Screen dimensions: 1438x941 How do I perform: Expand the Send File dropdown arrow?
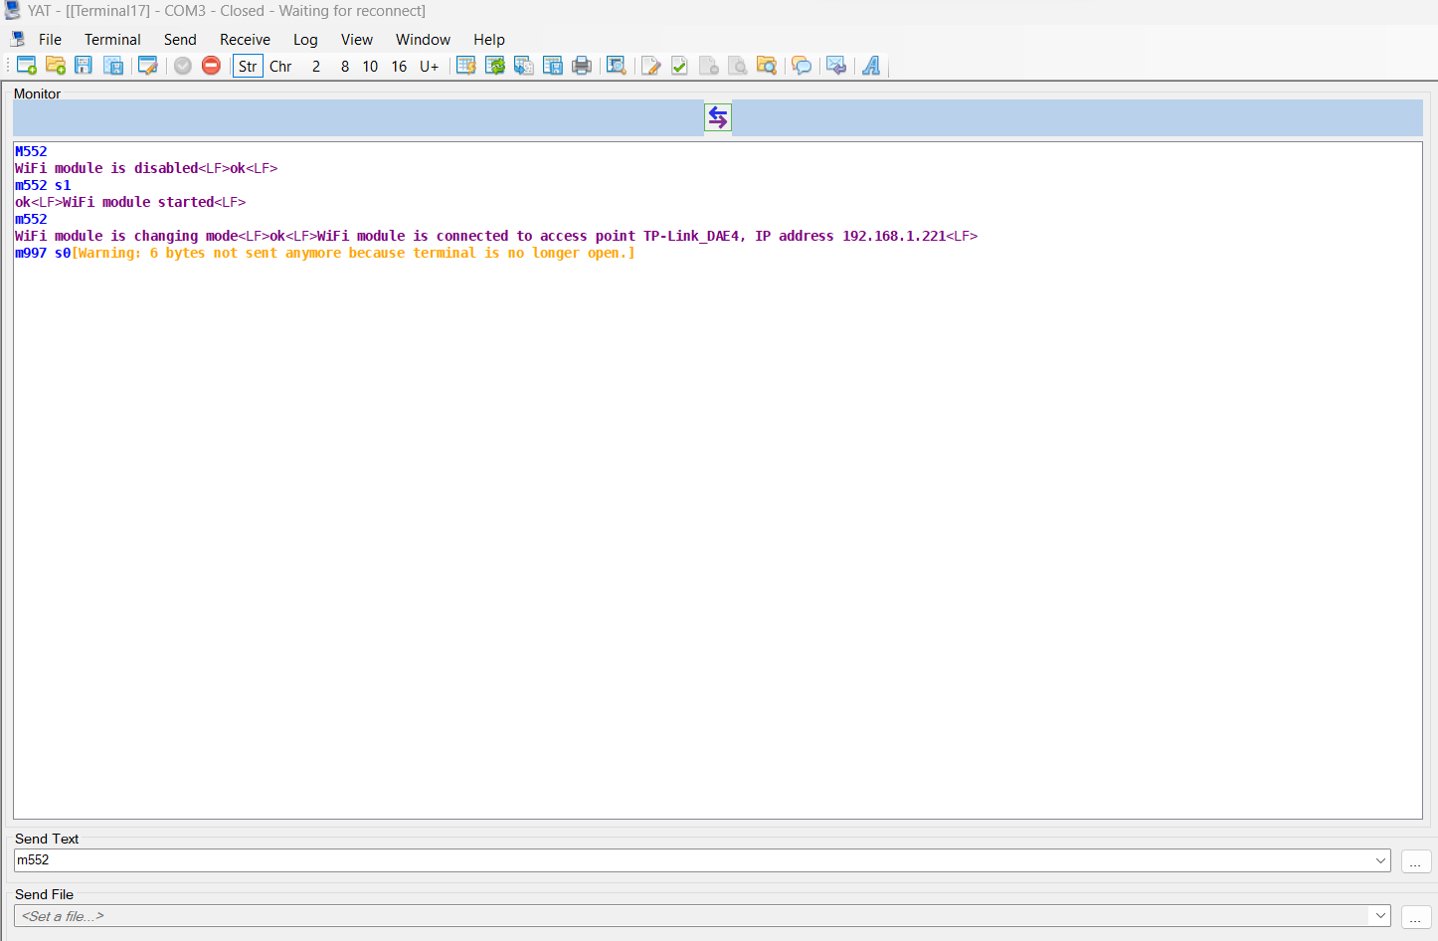point(1380,916)
